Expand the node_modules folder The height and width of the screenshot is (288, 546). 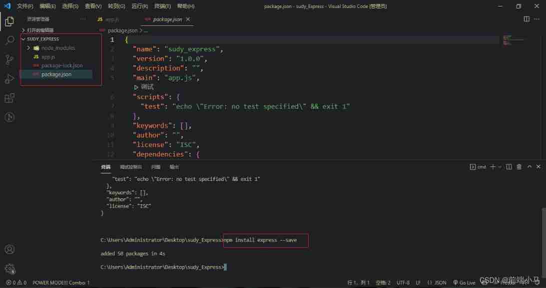tap(29, 48)
